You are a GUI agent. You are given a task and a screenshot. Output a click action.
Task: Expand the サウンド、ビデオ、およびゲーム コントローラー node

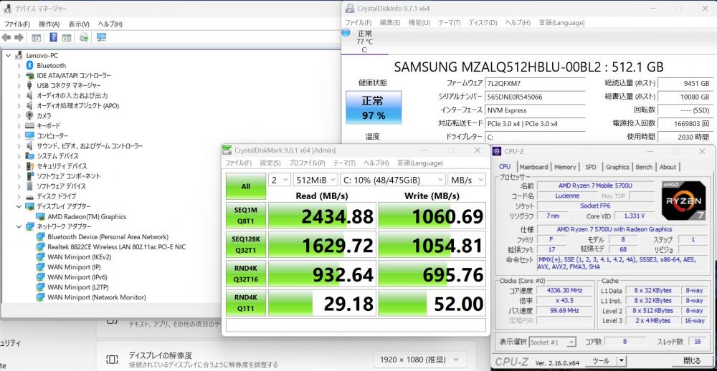(19, 146)
